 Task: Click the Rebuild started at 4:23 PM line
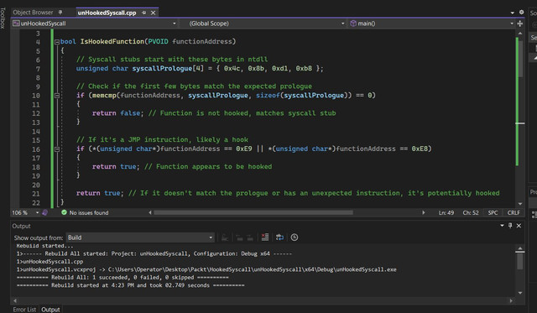(x=131, y=285)
